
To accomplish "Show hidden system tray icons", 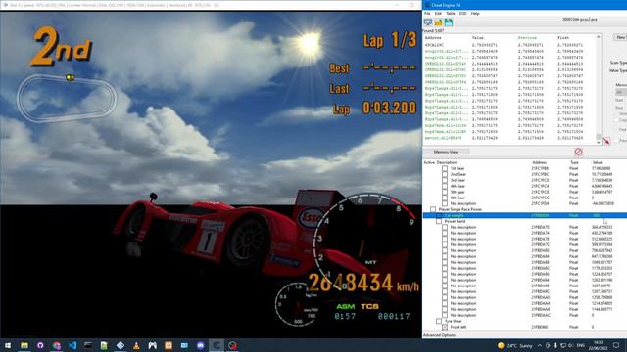I will [540, 345].
